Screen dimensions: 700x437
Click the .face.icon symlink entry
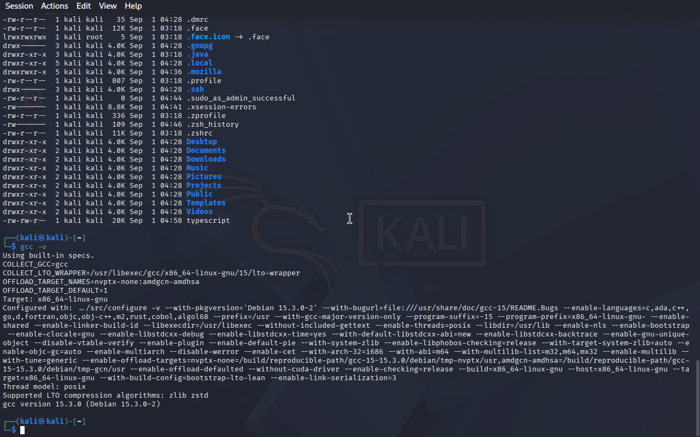coord(208,37)
